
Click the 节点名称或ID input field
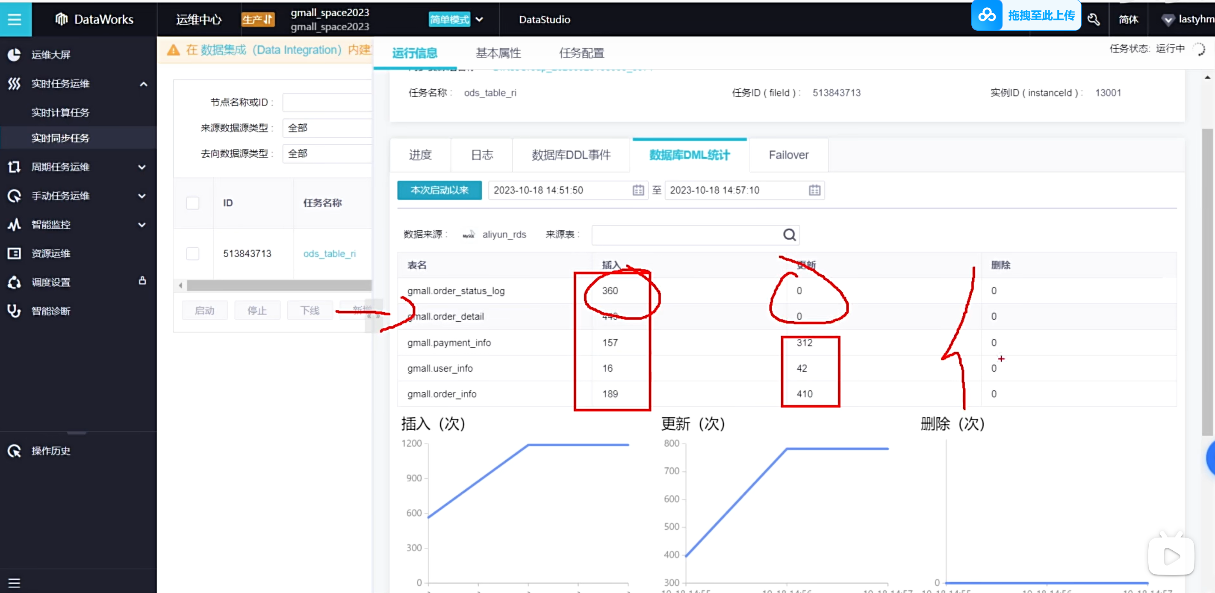click(x=327, y=102)
